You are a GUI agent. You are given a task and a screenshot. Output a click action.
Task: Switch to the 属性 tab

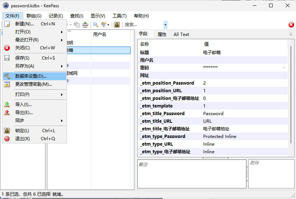click(162, 34)
